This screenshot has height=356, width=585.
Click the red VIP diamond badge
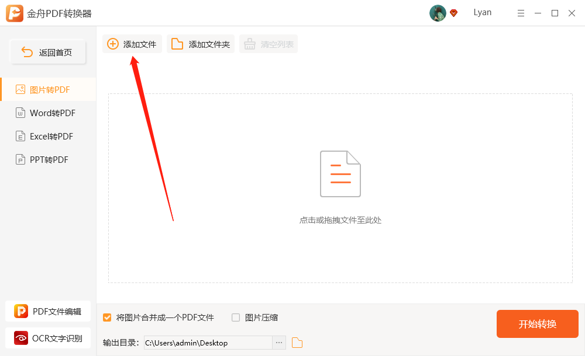[x=454, y=13]
